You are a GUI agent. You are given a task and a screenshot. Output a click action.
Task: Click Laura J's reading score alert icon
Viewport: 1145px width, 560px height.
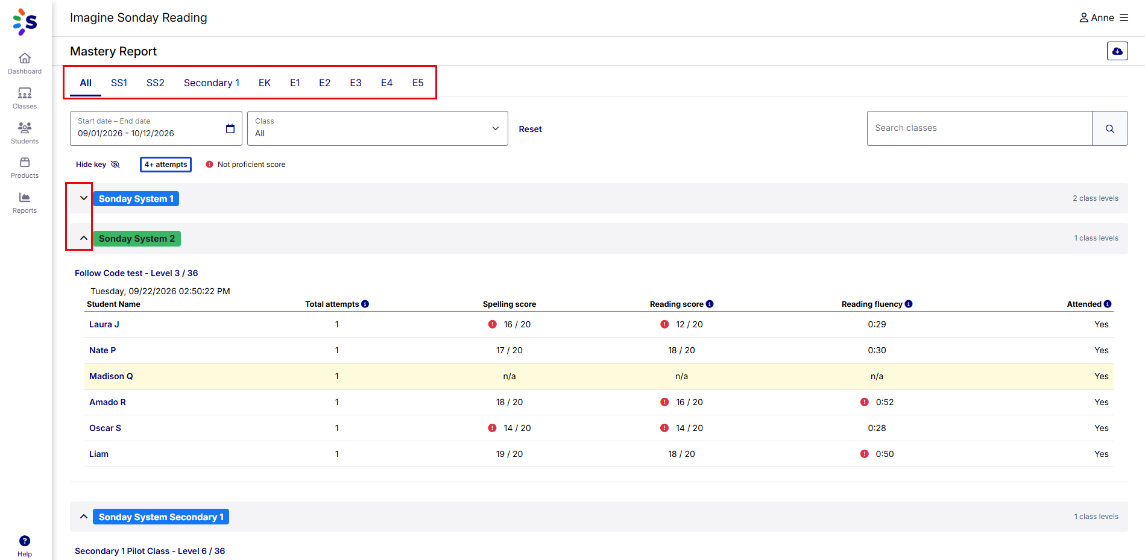tap(664, 324)
